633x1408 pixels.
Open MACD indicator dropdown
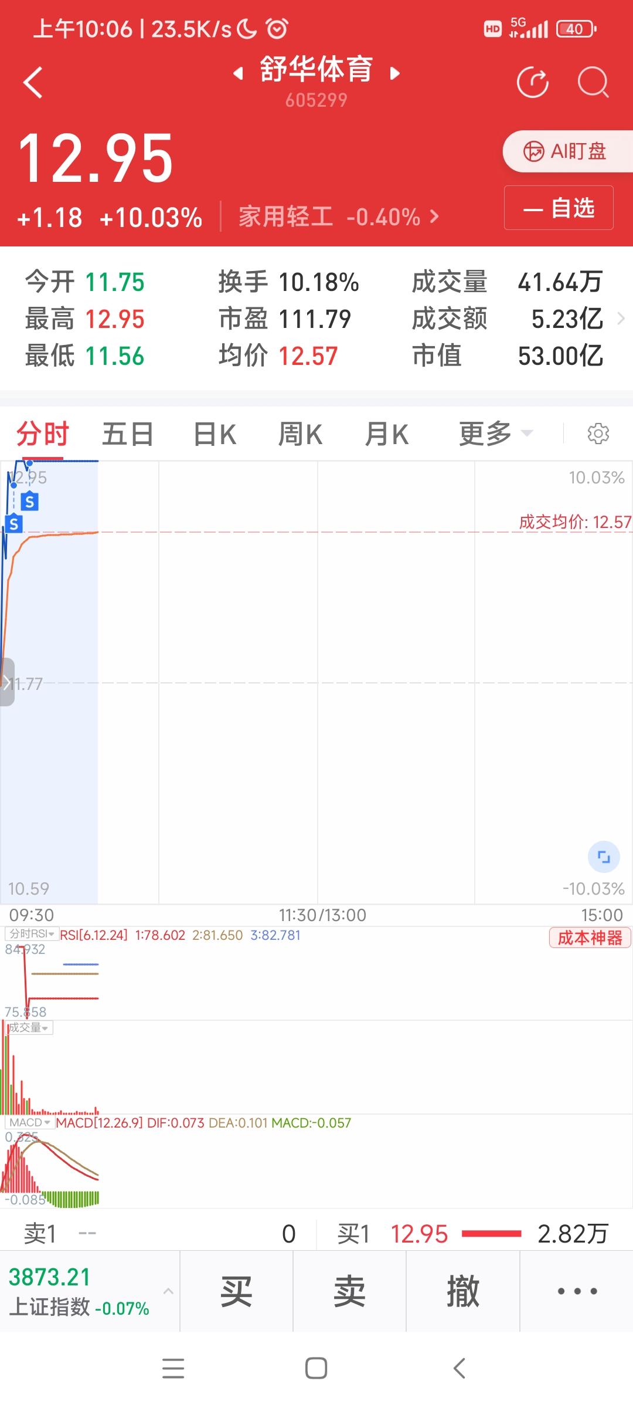(29, 1122)
